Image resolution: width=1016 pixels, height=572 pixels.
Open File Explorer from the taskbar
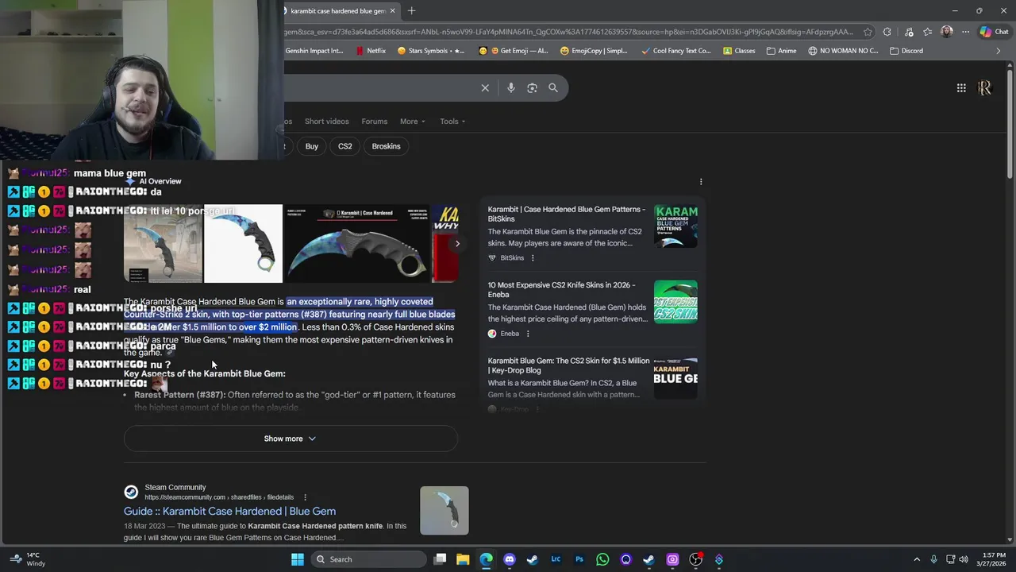[463, 559]
